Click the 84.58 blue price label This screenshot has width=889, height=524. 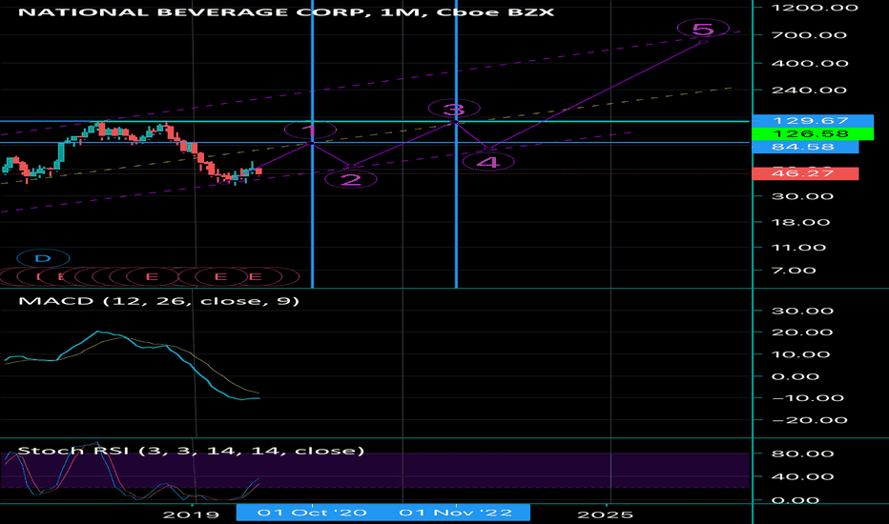pyautogui.click(x=805, y=147)
